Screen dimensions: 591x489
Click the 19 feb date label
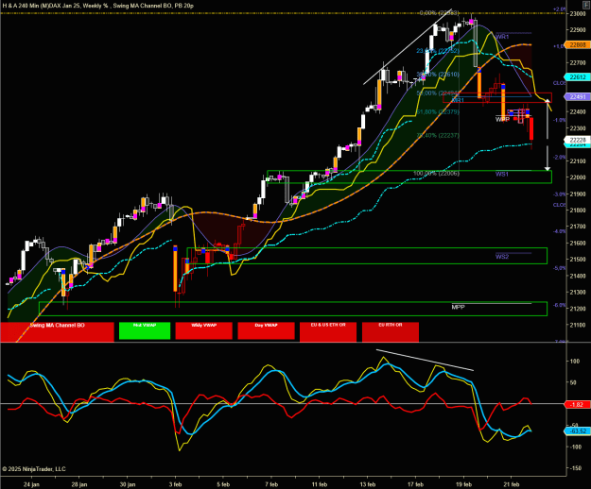(463, 484)
